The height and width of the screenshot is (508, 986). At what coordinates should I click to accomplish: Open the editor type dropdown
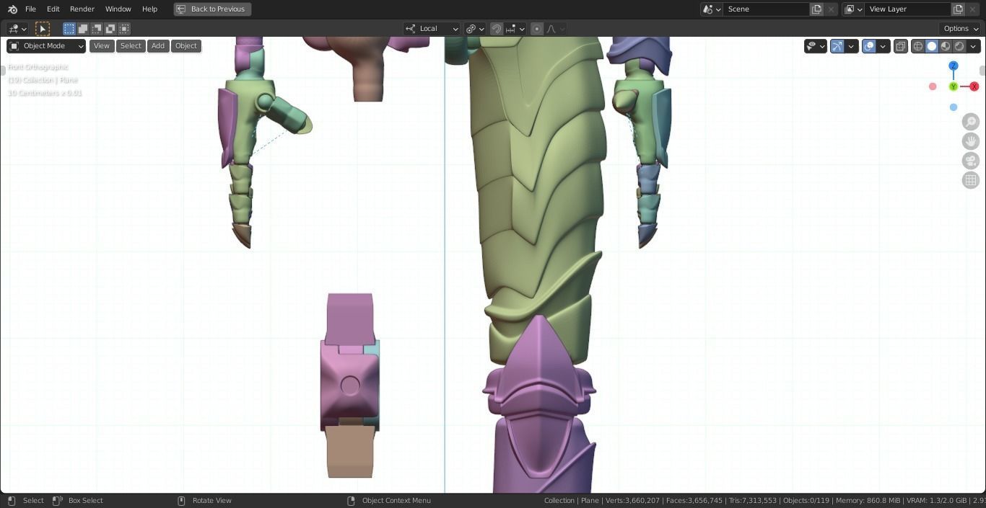pos(17,29)
